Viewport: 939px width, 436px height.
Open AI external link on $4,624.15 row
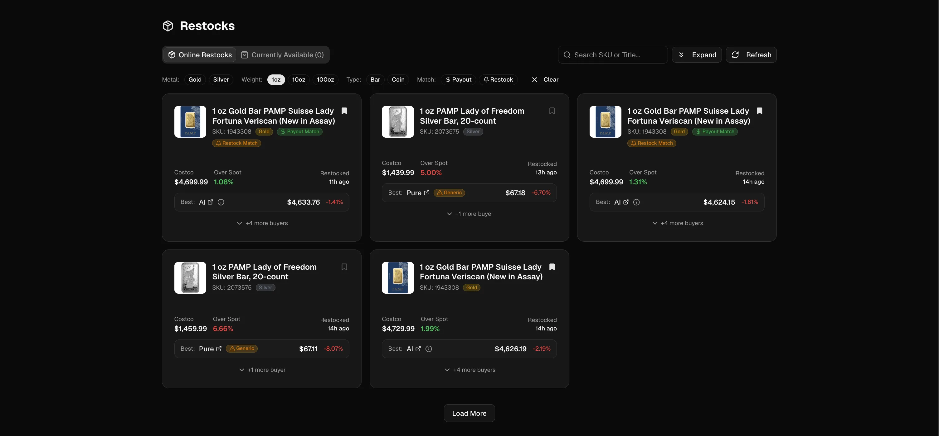pos(626,202)
